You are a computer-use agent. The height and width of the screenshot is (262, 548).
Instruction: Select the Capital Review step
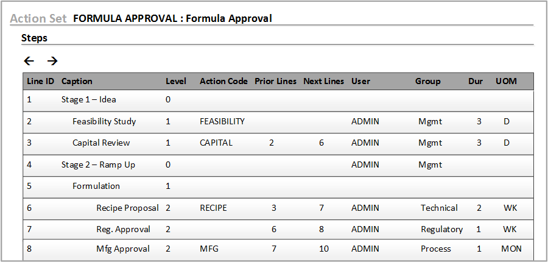[x=101, y=143]
